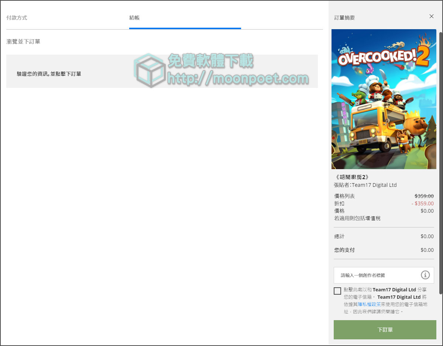Close the order summary with the X icon

(432, 17)
